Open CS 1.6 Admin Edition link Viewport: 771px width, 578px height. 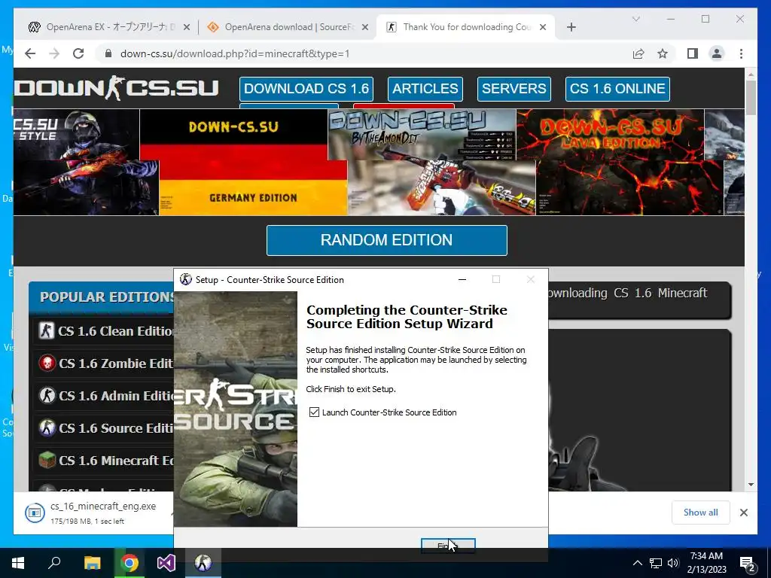pos(115,396)
